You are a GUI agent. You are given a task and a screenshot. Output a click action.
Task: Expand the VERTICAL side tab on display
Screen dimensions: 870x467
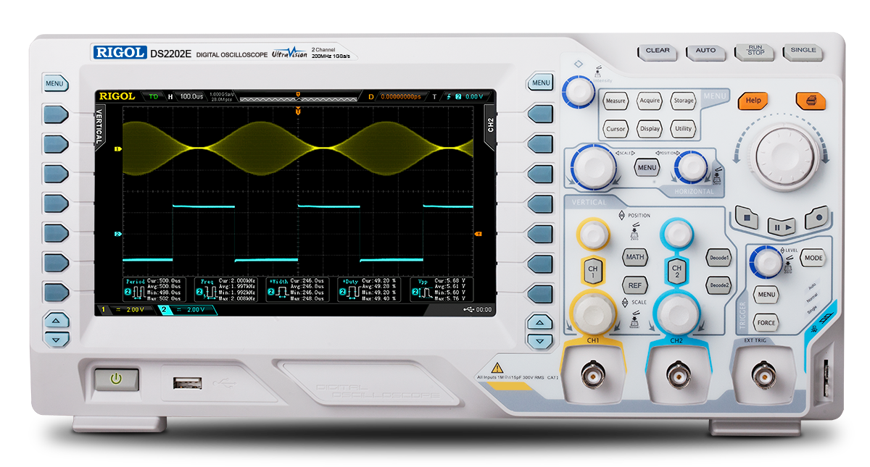101,127
